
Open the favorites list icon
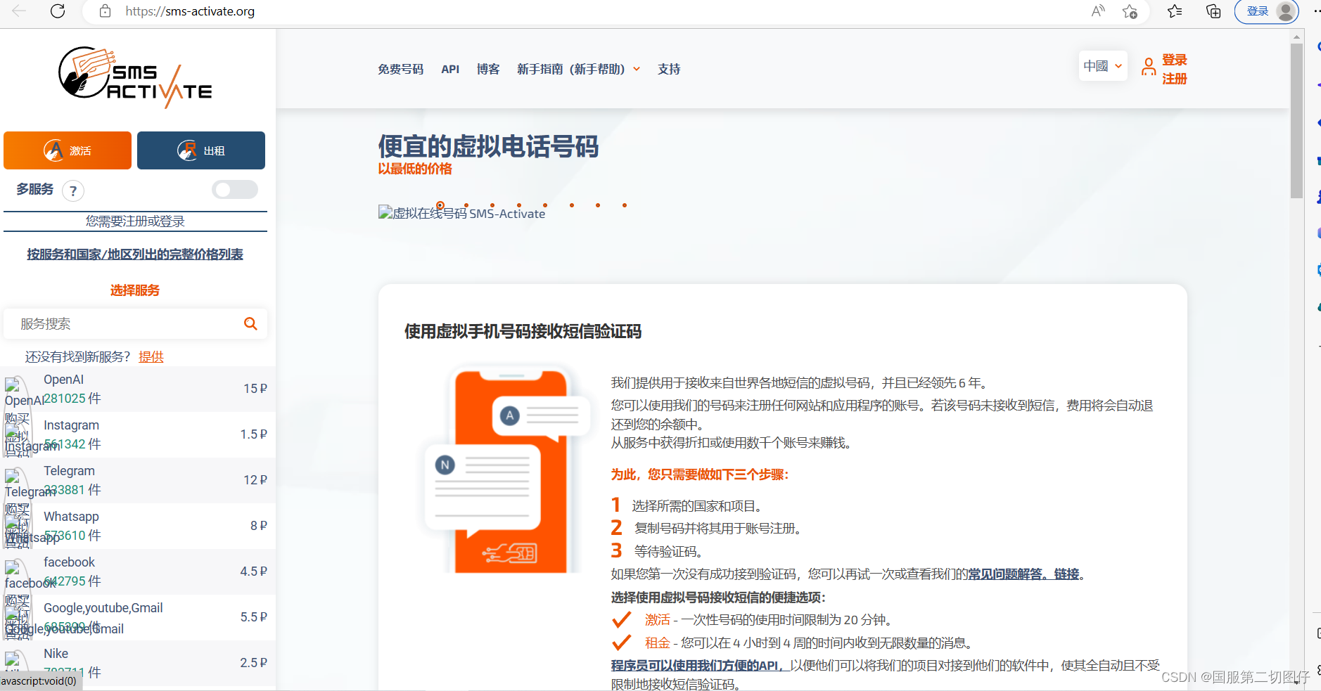pos(1175,11)
